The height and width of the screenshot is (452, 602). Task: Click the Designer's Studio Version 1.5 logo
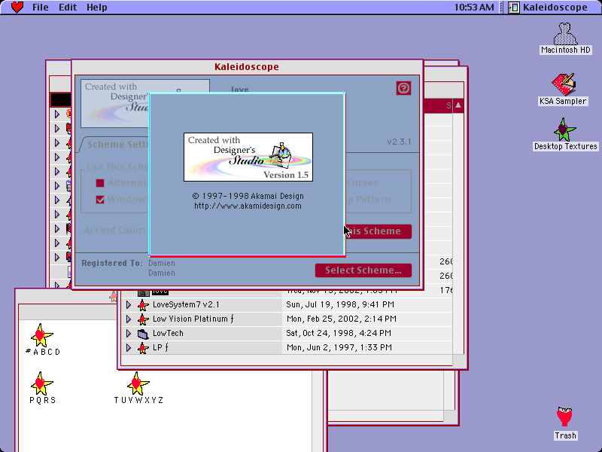[x=248, y=157]
